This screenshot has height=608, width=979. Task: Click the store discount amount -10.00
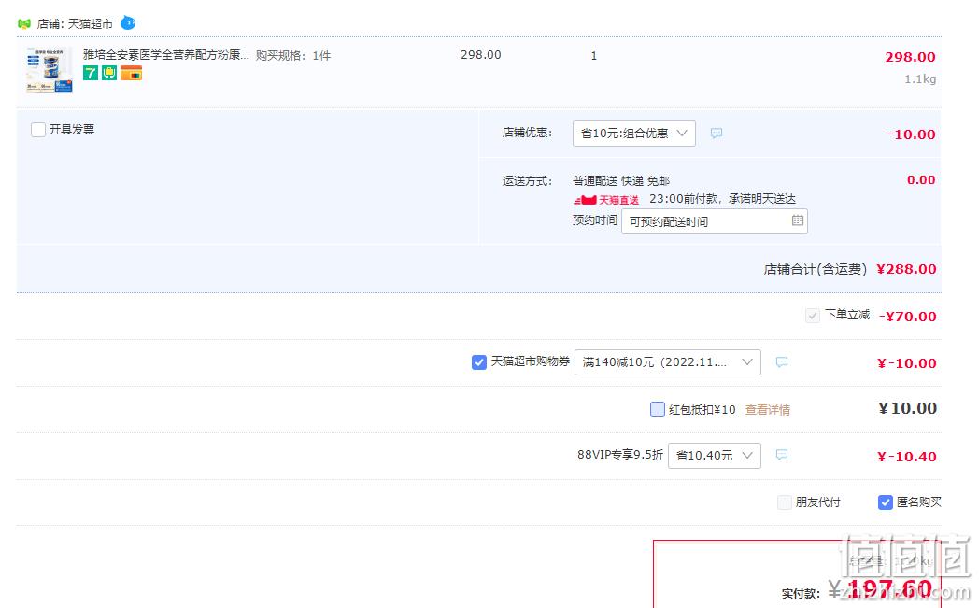(911, 134)
